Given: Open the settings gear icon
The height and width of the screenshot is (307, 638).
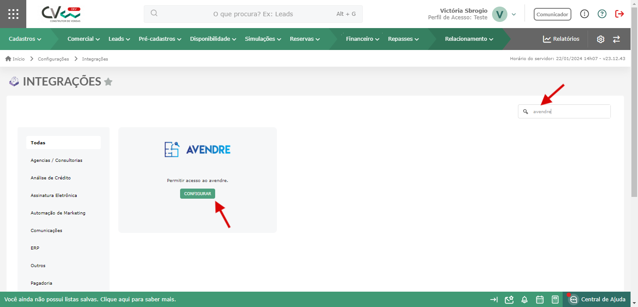Looking at the screenshot, I should 600,39.
